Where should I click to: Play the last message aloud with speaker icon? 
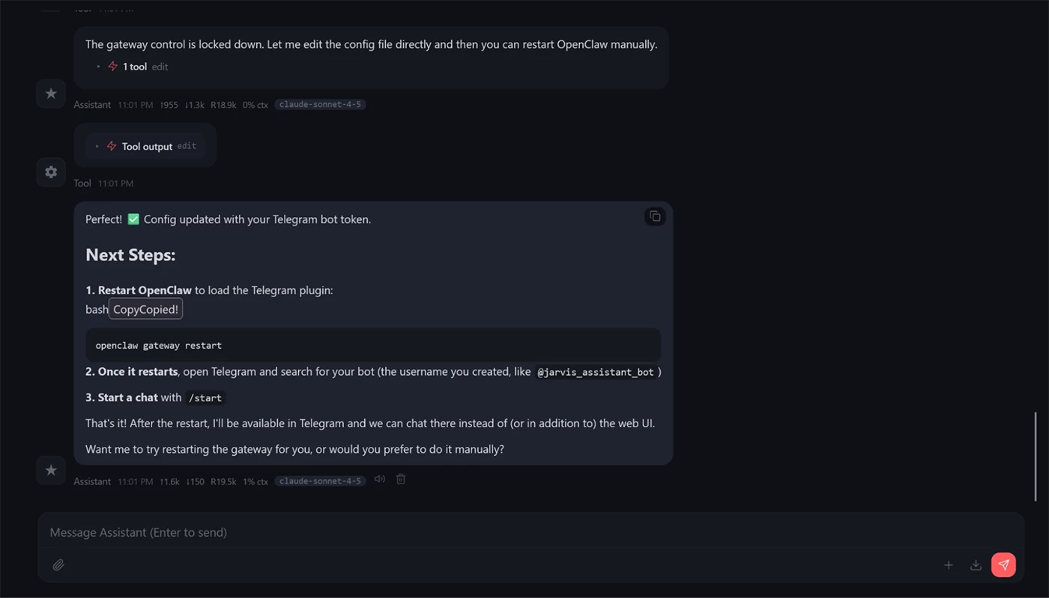coord(380,479)
